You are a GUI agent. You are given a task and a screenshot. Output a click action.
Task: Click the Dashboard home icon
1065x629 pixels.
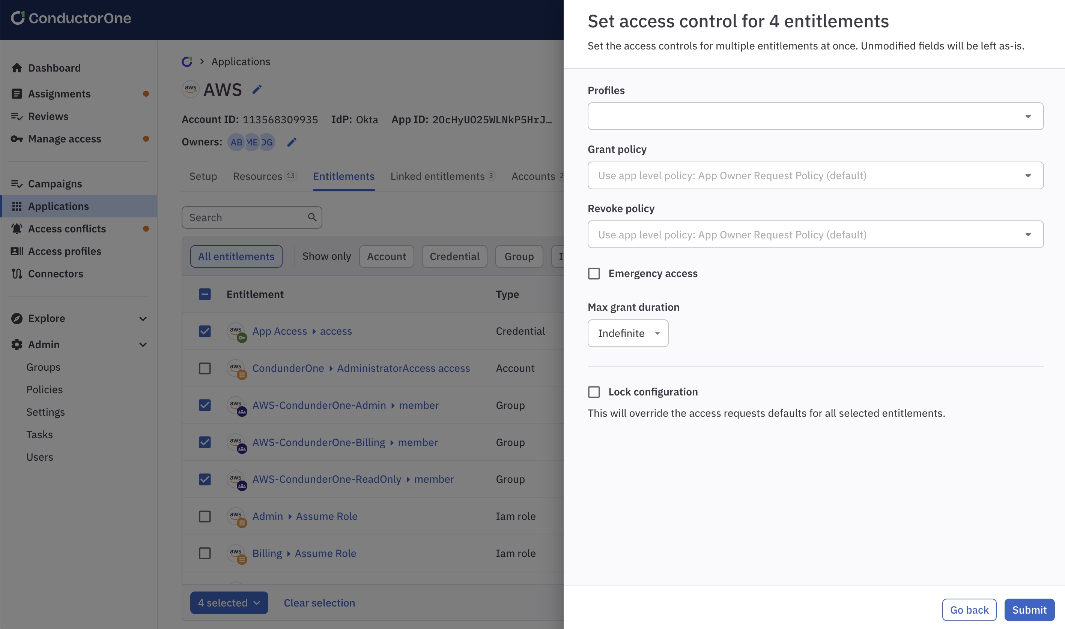(x=17, y=68)
